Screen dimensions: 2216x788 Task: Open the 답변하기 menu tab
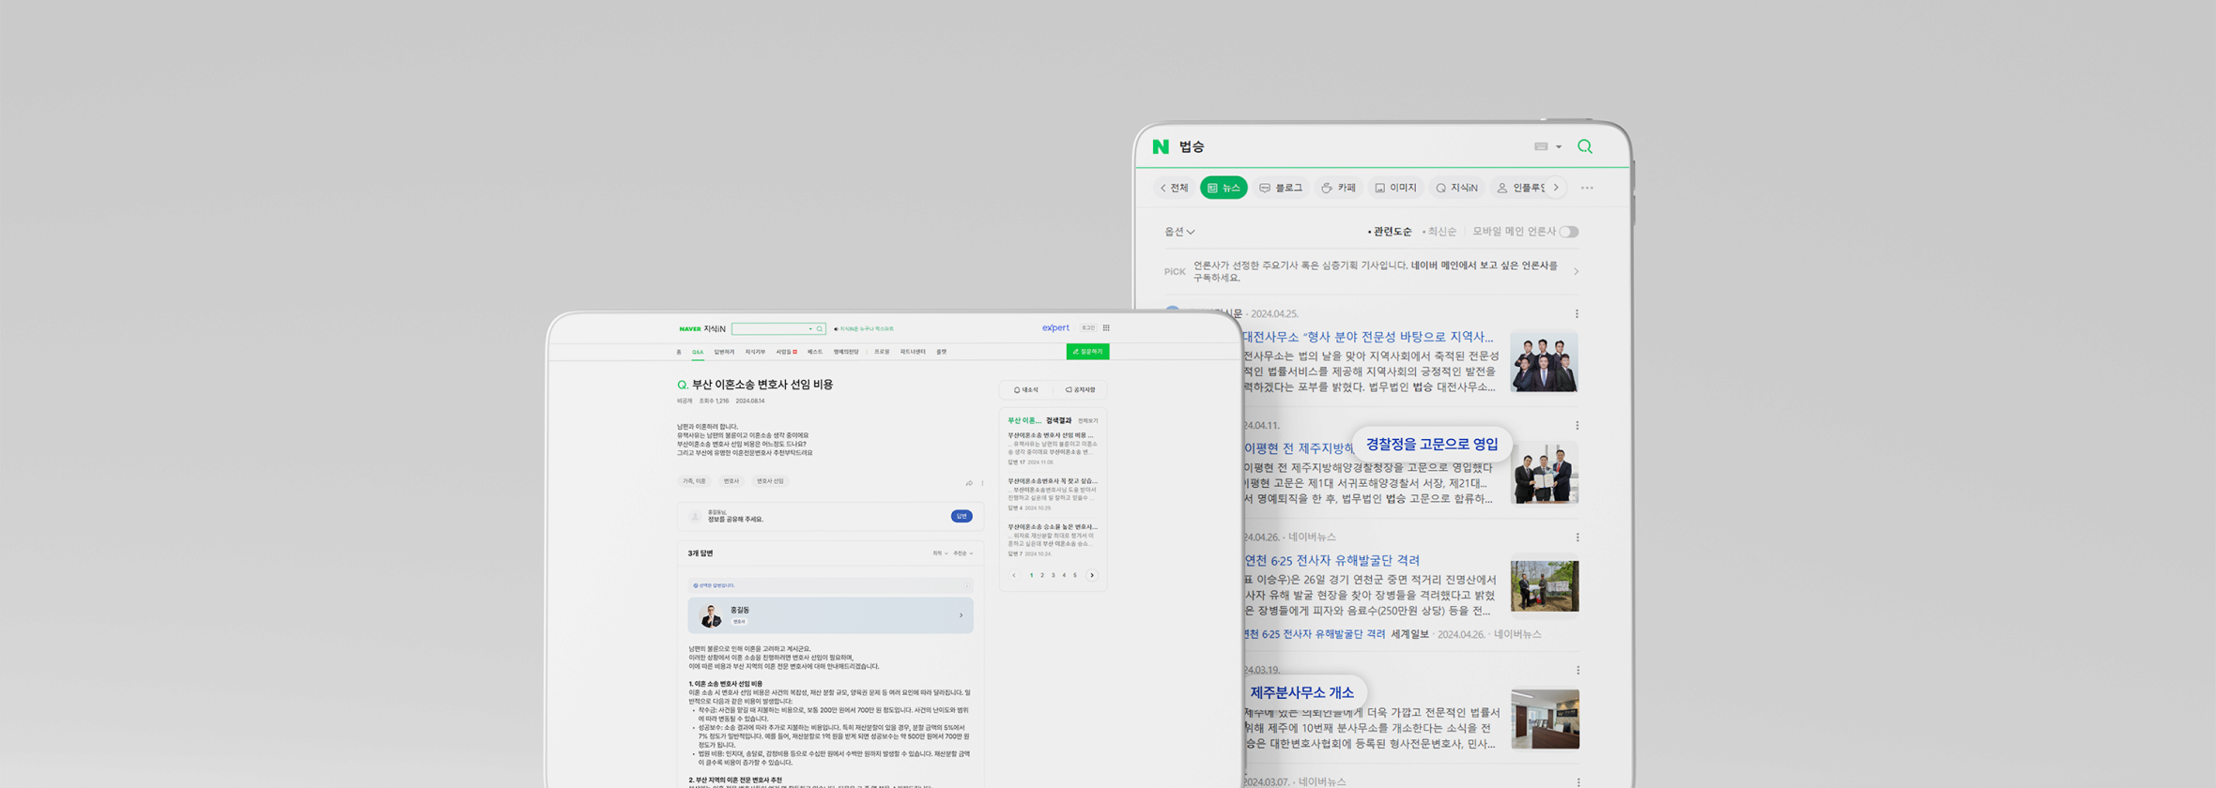tap(724, 352)
